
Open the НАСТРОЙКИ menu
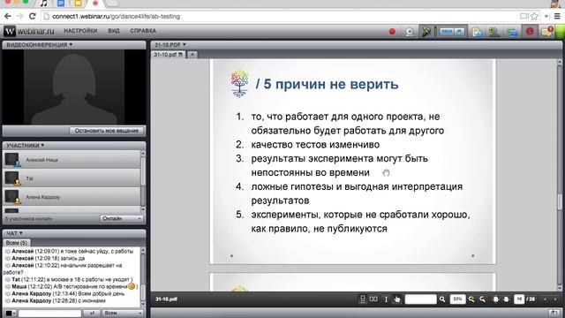pyautogui.click(x=80, y=31)
